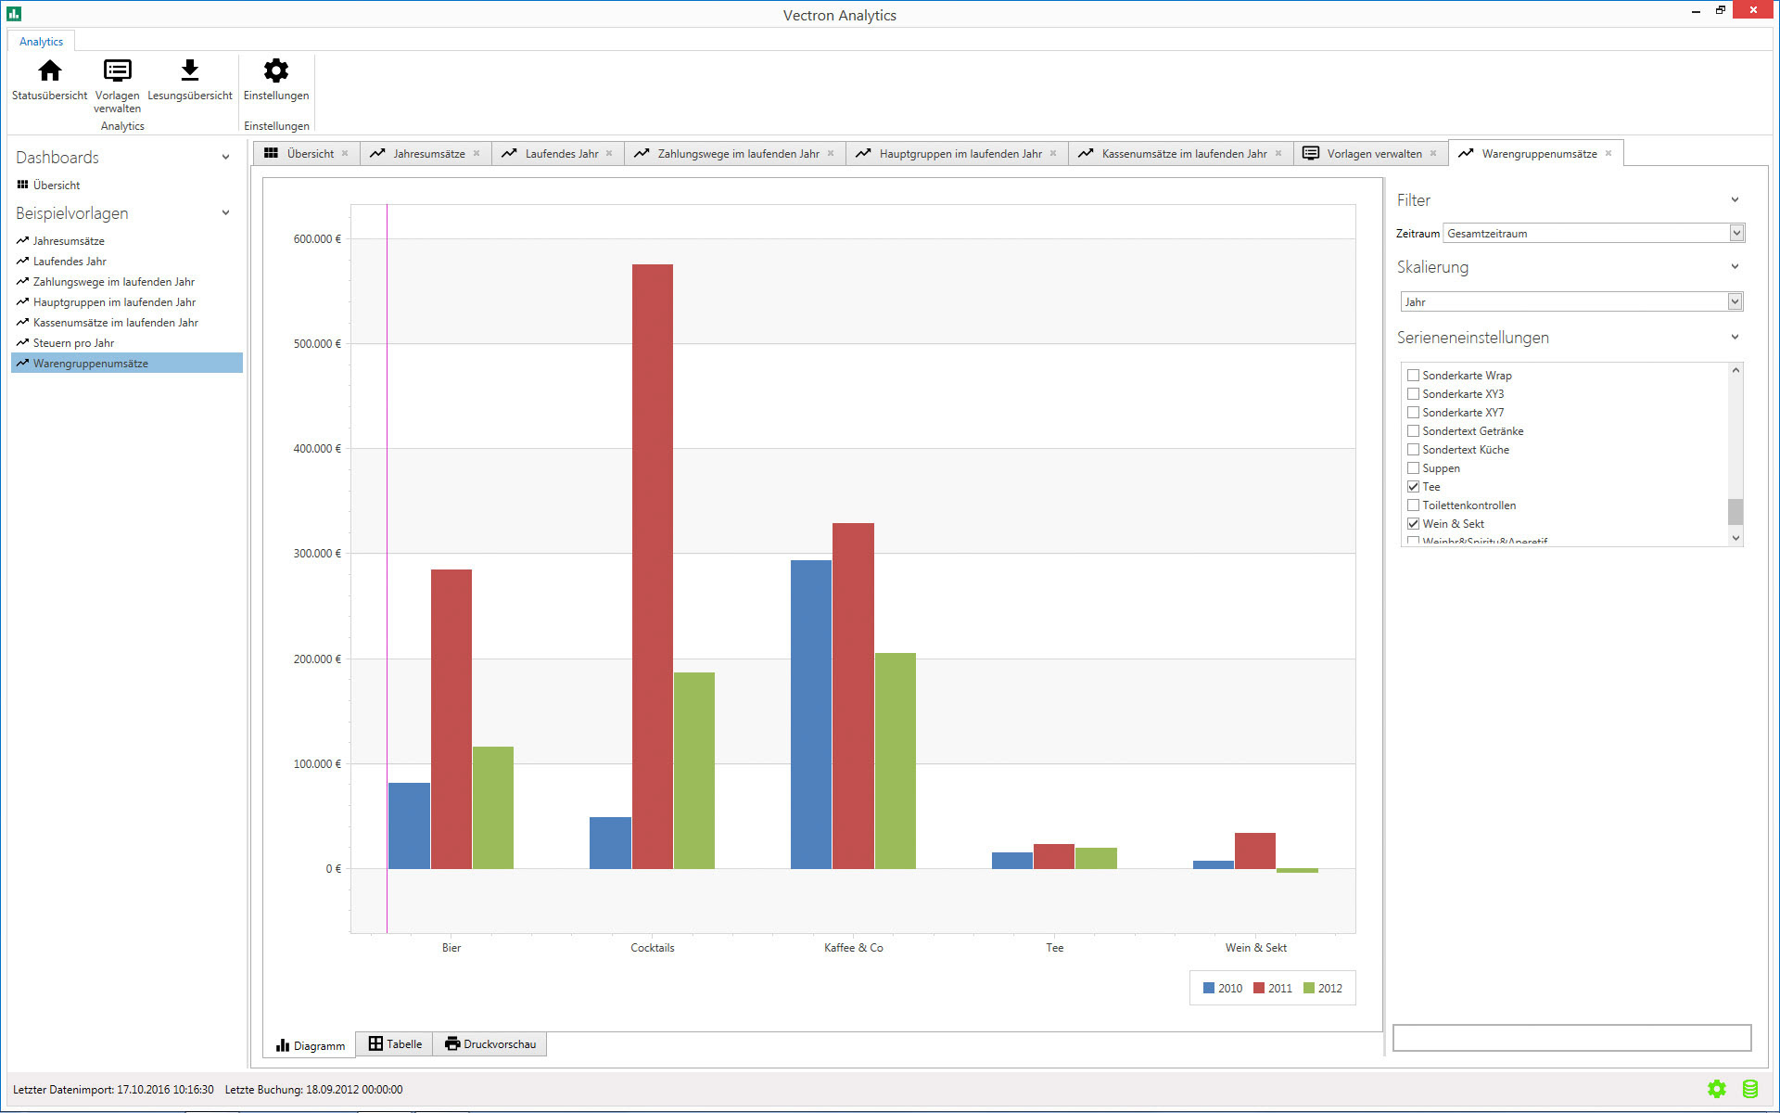This screenshot has height=1113, width=1780.
Task: Open Übersicht dashboard in sidebar
Action: pyautogui.click(x=56, y=185)
